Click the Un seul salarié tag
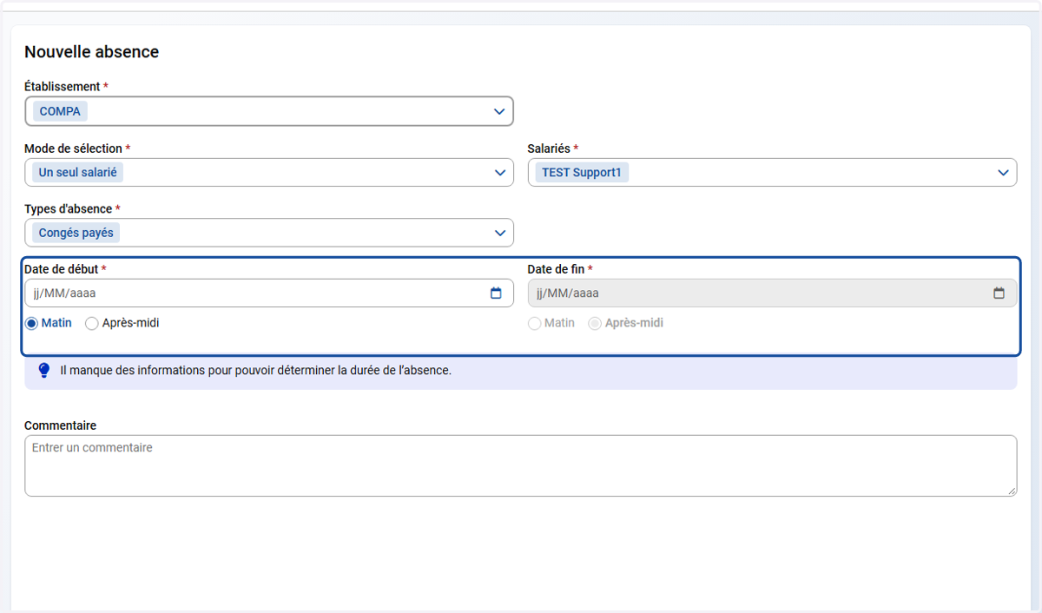The image size is (1042, 613). pos(77,173)
